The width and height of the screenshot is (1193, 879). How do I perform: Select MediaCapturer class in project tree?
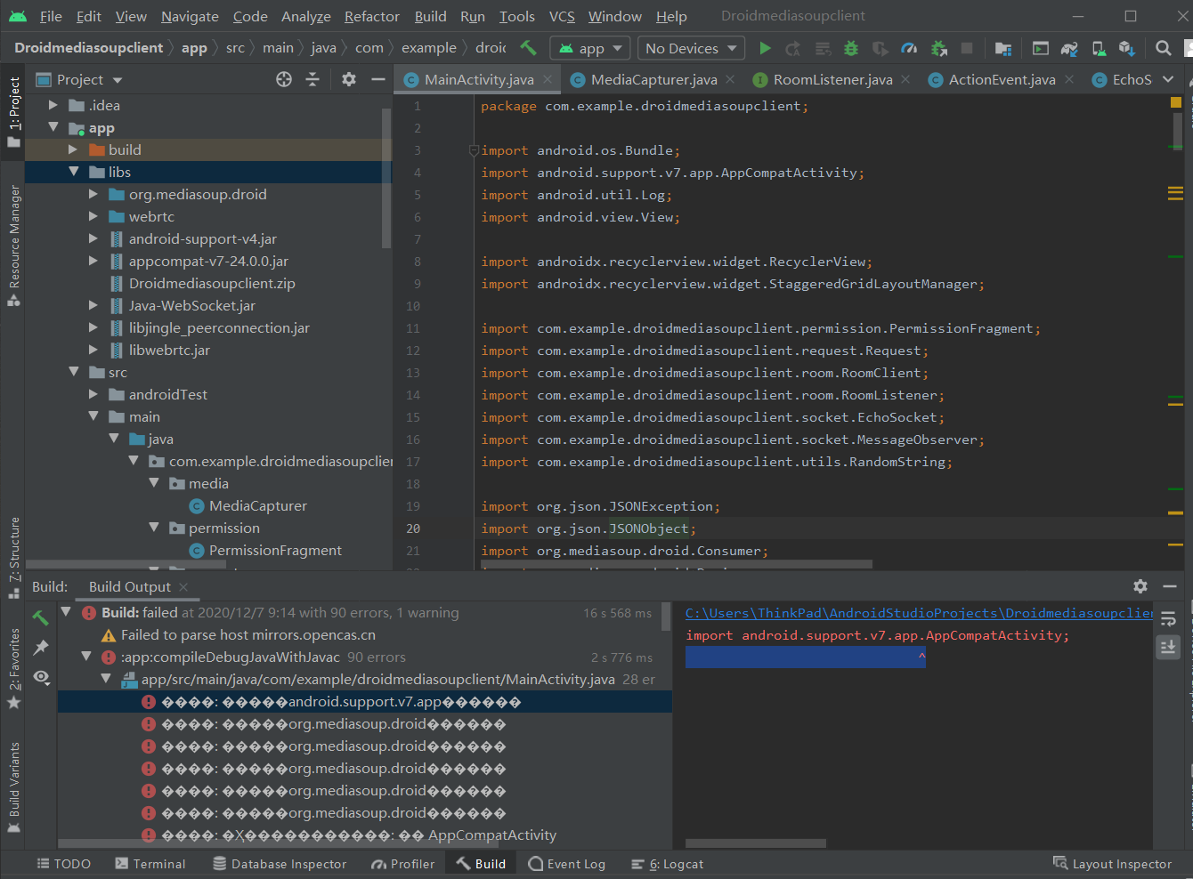point(258,505)
